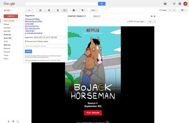Delete message with trash icon
This screenshot has width=189, height=123.
(58, 10)
